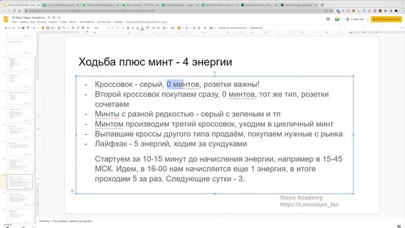
Task: Toggle the highlighted numbered list button
Action: pos(178,28)
